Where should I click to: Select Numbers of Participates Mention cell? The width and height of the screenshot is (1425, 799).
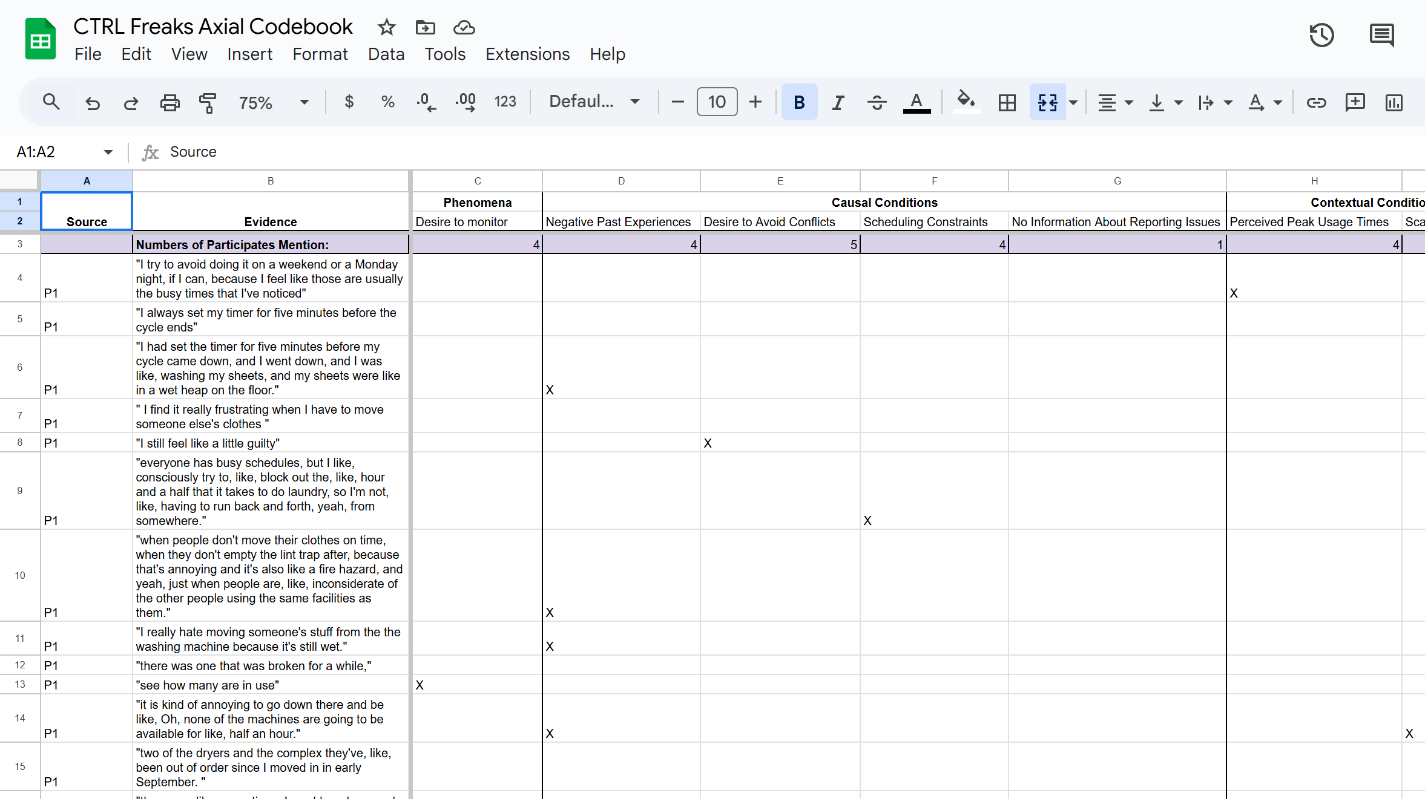click(271, 244)
